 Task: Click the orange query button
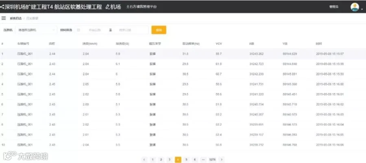pyautogui.click(x=159, y=30)
